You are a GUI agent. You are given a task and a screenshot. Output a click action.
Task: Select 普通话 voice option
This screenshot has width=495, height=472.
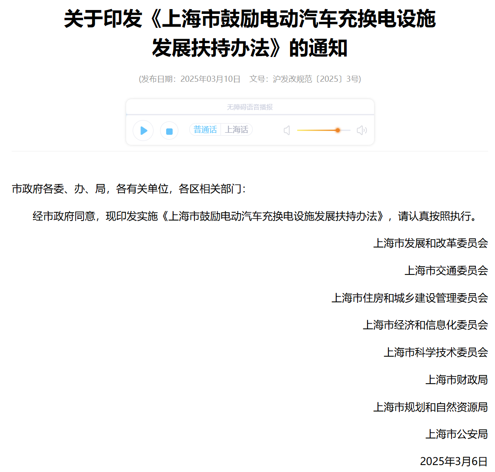pyautogui.click(x=205, y=130)
